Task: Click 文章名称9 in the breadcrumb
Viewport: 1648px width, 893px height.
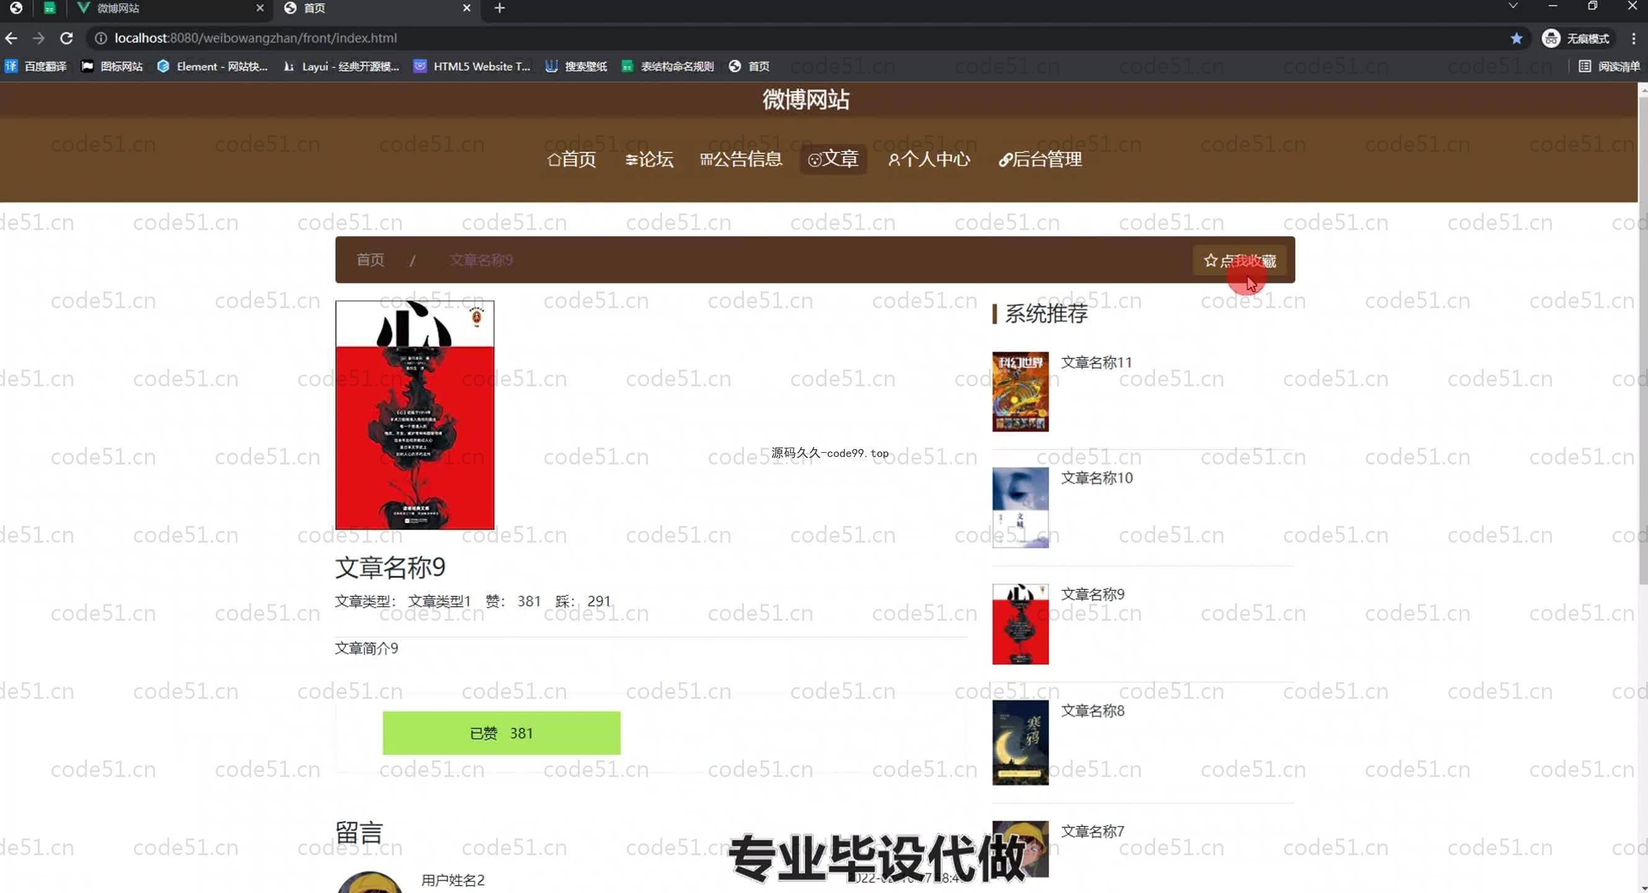Action: pyautogui.click(x=481, y=260)
